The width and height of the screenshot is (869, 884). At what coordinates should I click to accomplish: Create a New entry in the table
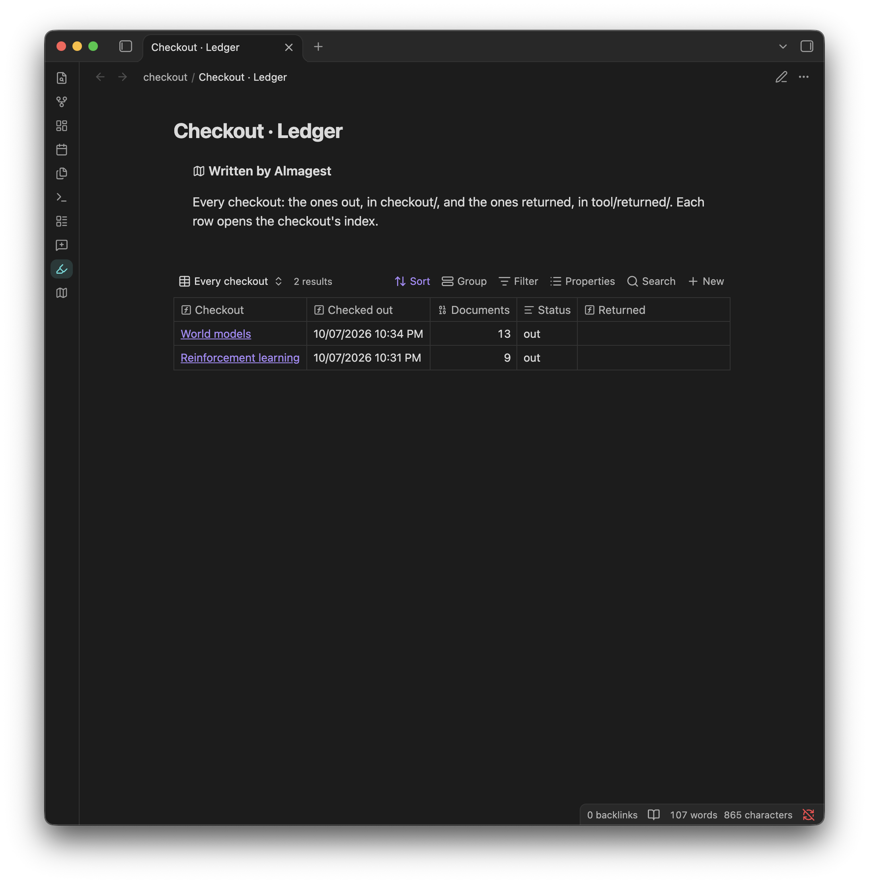(705, 281)
